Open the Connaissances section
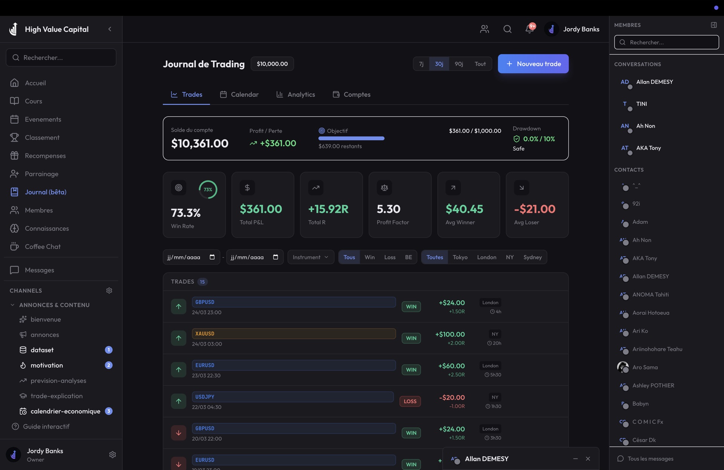724x470 pixels. tap(46, 228)
